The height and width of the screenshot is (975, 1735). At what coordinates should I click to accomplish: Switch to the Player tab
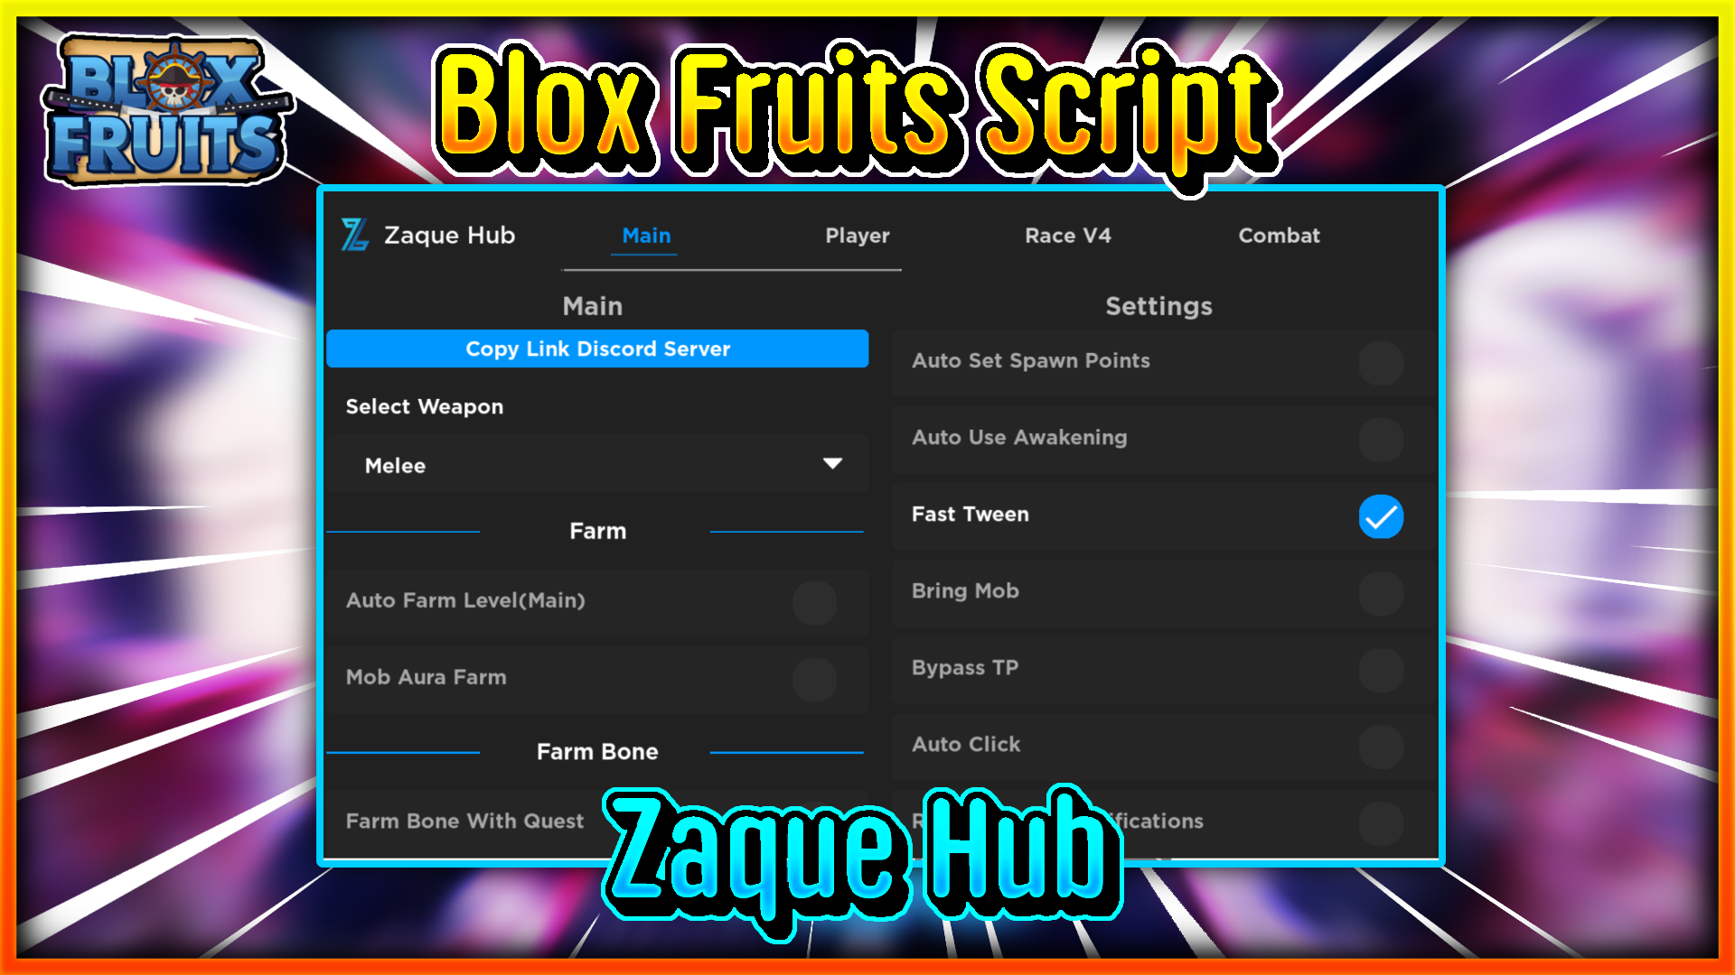(856, 235)
